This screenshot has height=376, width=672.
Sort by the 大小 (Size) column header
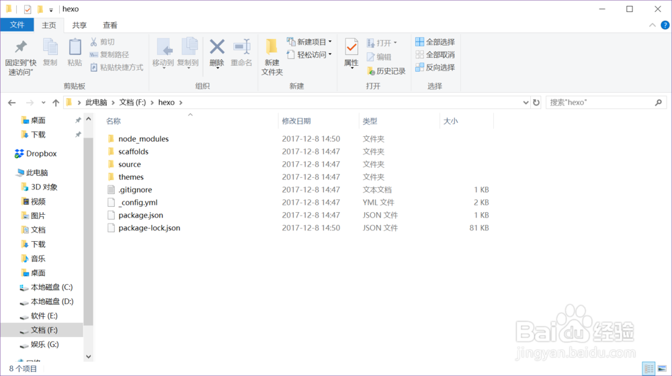450,122
